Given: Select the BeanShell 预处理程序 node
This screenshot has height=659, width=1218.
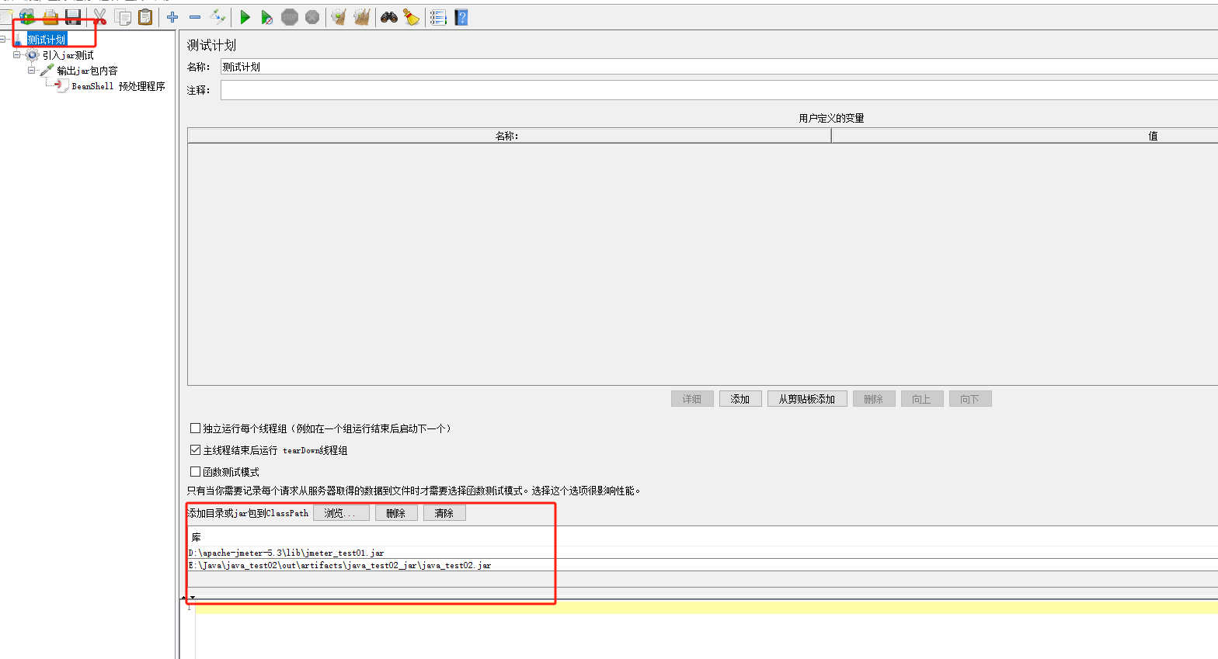Looking at the screenshot, I should (x=118, y=86).
